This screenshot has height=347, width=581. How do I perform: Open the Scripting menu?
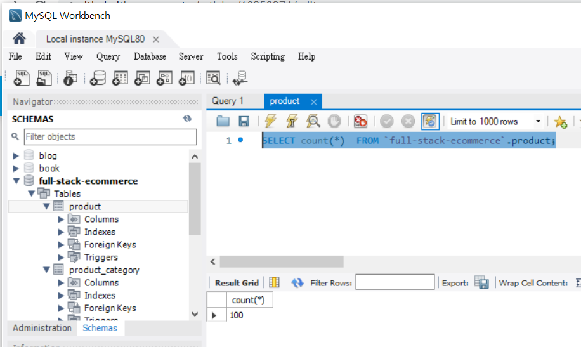click(268, 56)
